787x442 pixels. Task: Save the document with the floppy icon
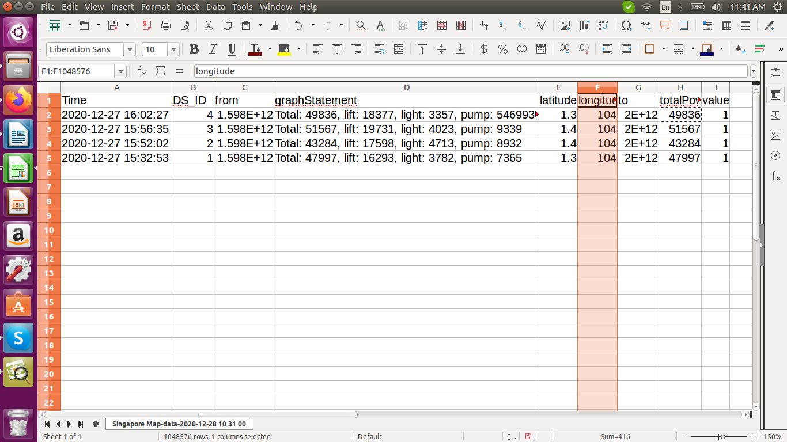click(113, 25)
